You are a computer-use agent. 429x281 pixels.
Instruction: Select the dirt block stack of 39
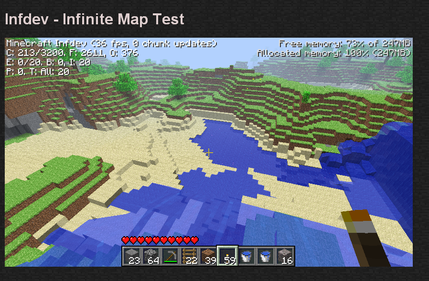[x=208, y=256]
